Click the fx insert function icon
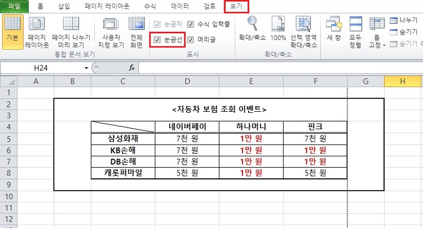The image size is (423, 228). coord(131,68)
